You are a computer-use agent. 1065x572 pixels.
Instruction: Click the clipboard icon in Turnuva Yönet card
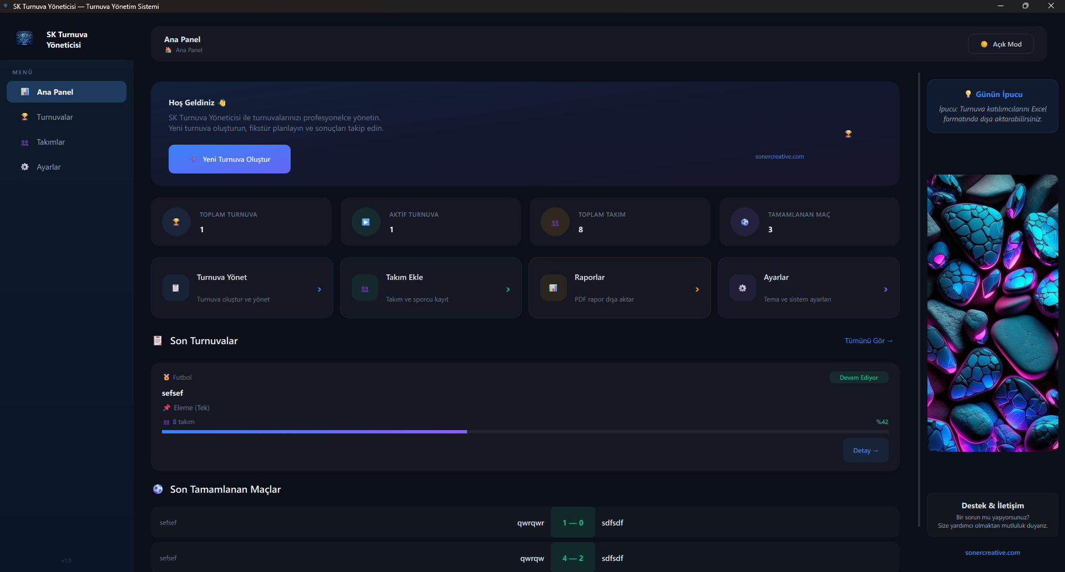click(x=175, y=288)
